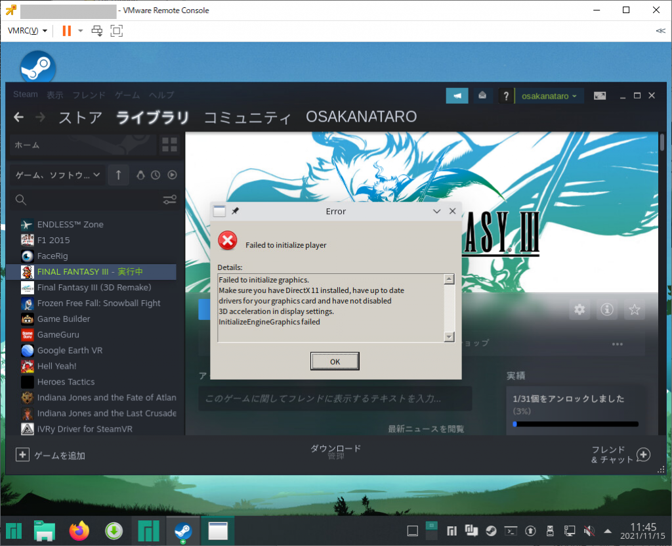Send Ctrl+Alt+Del to virtual machine

point(97,30)
